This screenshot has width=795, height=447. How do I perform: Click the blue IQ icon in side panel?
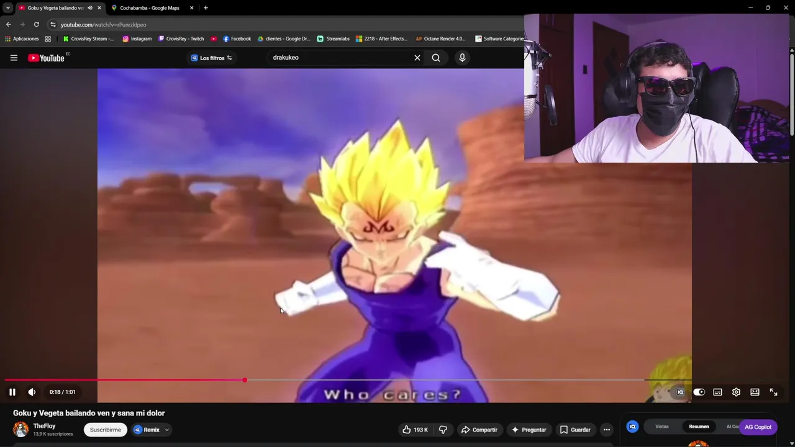point(632,427)
